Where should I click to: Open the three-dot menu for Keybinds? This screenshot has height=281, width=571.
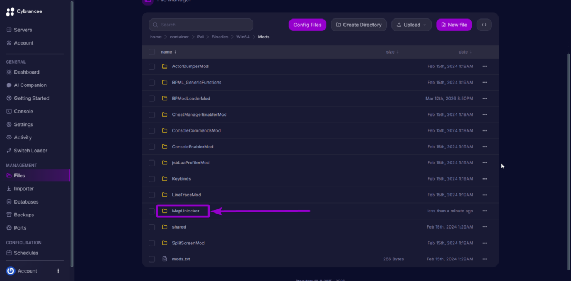pyautogui.click(x=485, y=179)
